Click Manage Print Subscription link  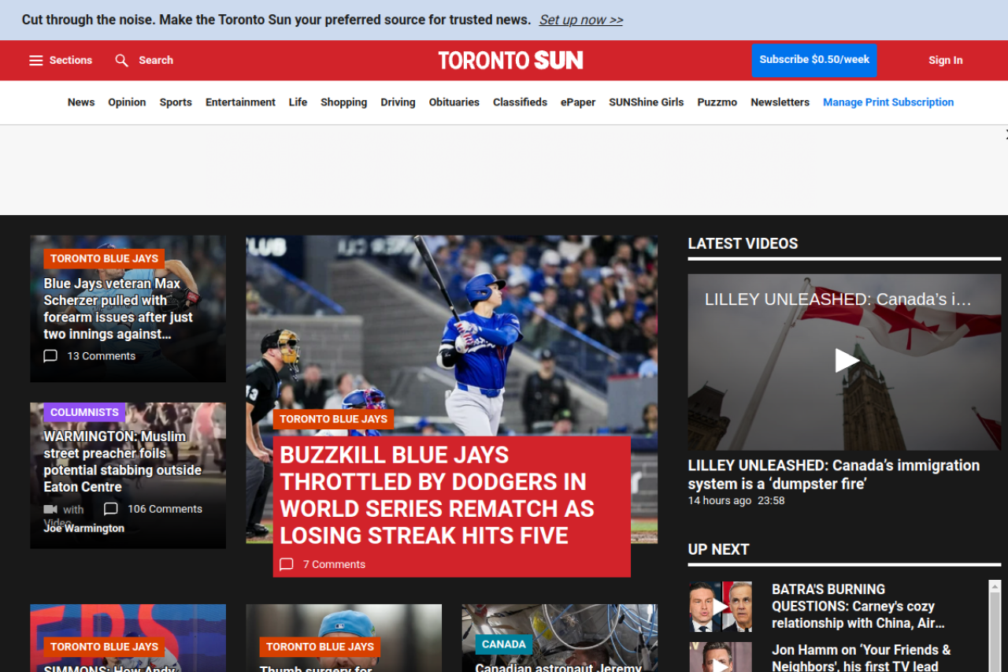click(x=888, y=102)
